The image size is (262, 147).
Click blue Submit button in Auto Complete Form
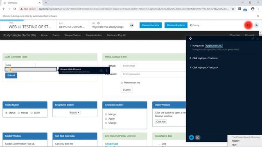[x=11, y=75]
